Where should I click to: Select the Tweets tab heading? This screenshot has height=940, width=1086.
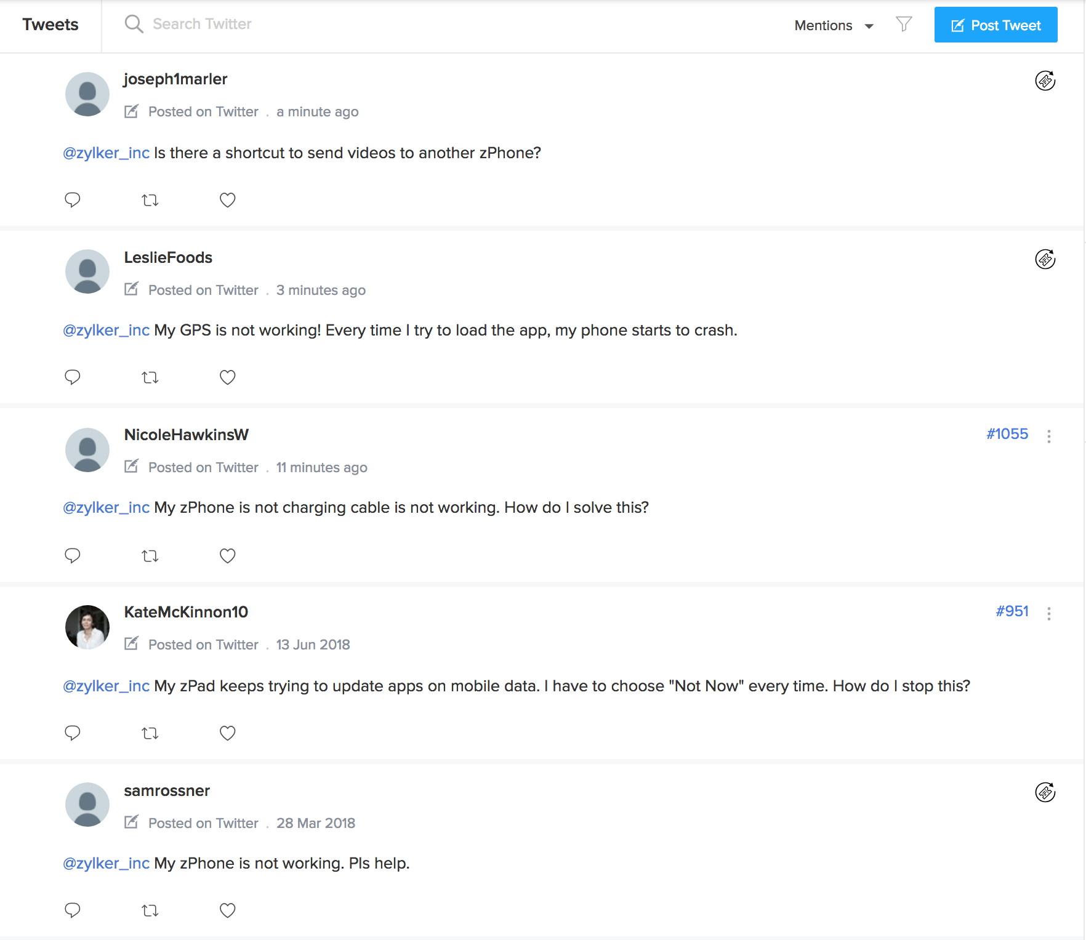tap(50, 25)
